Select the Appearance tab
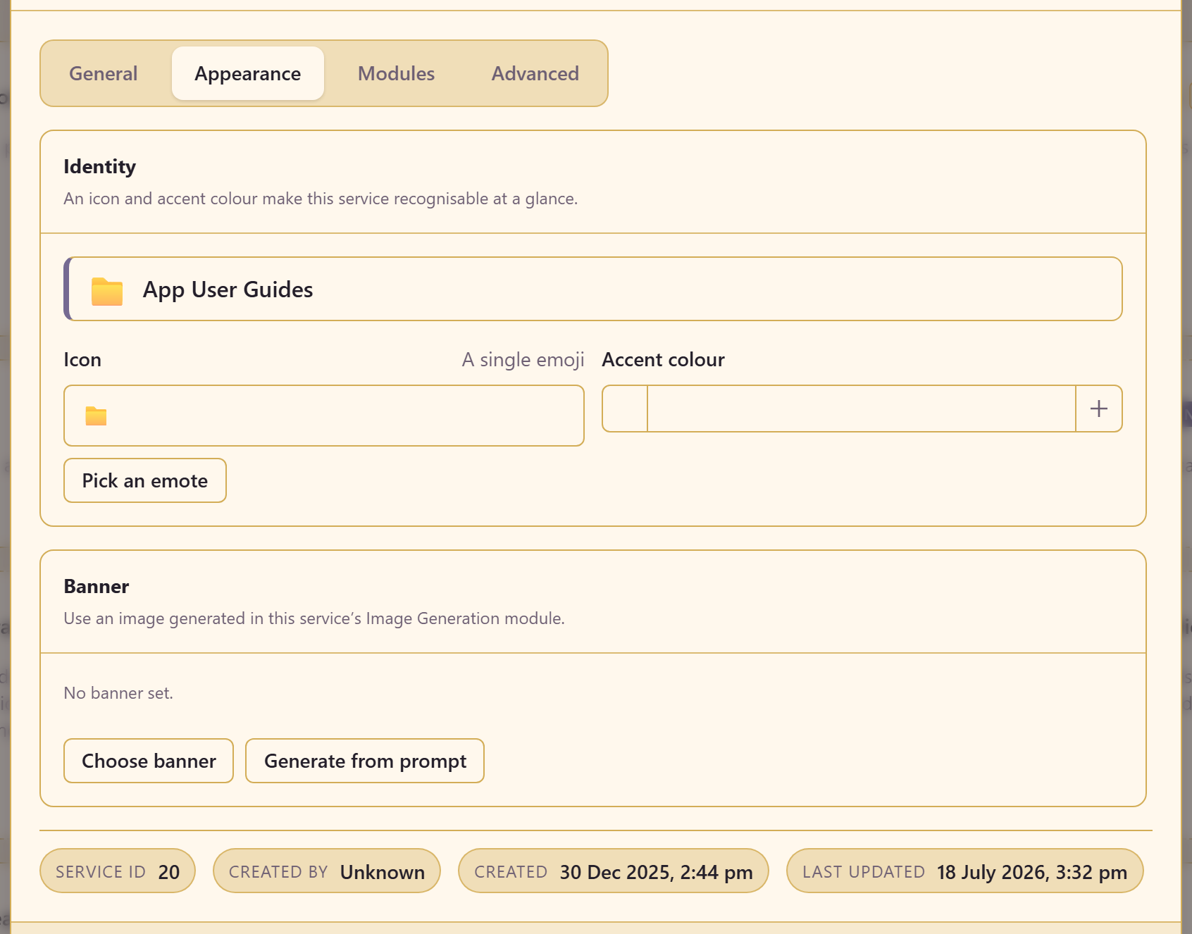 248,73
